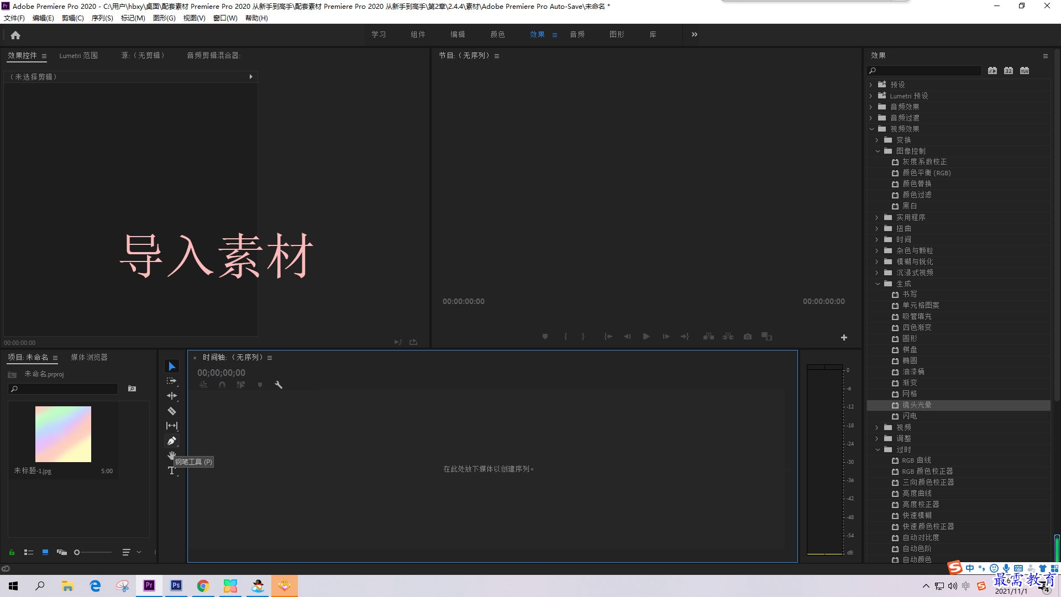
Task: Select the Pen tool
Action: [x=172, y=441]
